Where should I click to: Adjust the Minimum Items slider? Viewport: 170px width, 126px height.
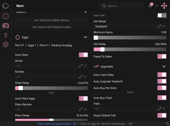coord(130,38)
